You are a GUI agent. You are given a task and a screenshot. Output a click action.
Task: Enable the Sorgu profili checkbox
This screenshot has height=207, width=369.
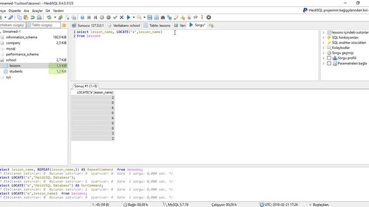329,58
